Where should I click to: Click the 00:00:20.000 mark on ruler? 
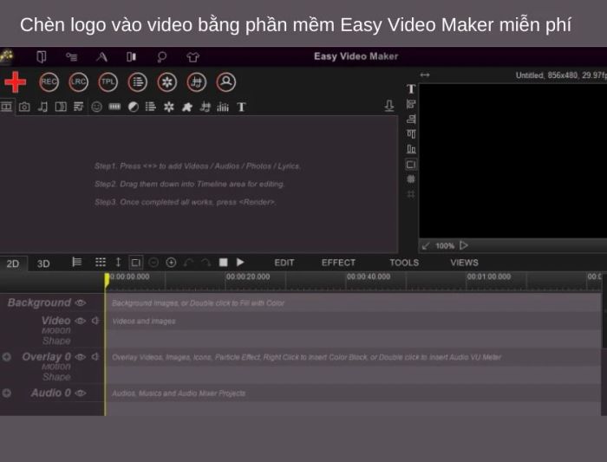click(x=248, y=277)
